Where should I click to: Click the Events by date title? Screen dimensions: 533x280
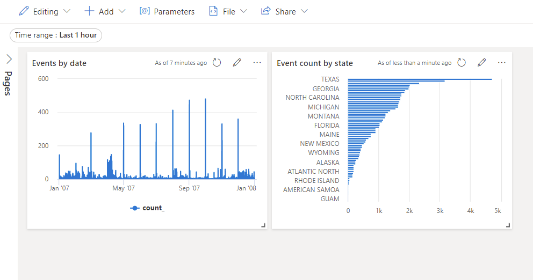click(x=59, y=63)
